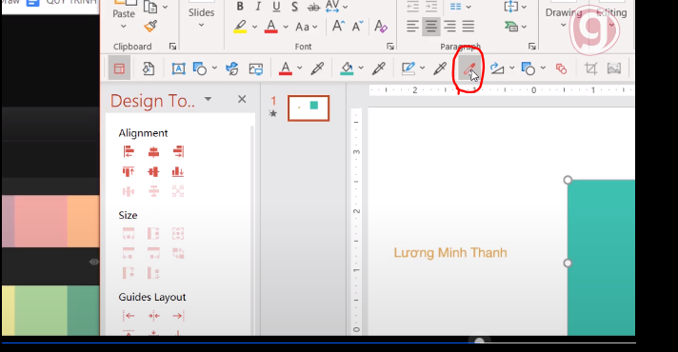Click Align Center in Design Tools panel
This screenshot has width=678, height=352.
[153, 151]
